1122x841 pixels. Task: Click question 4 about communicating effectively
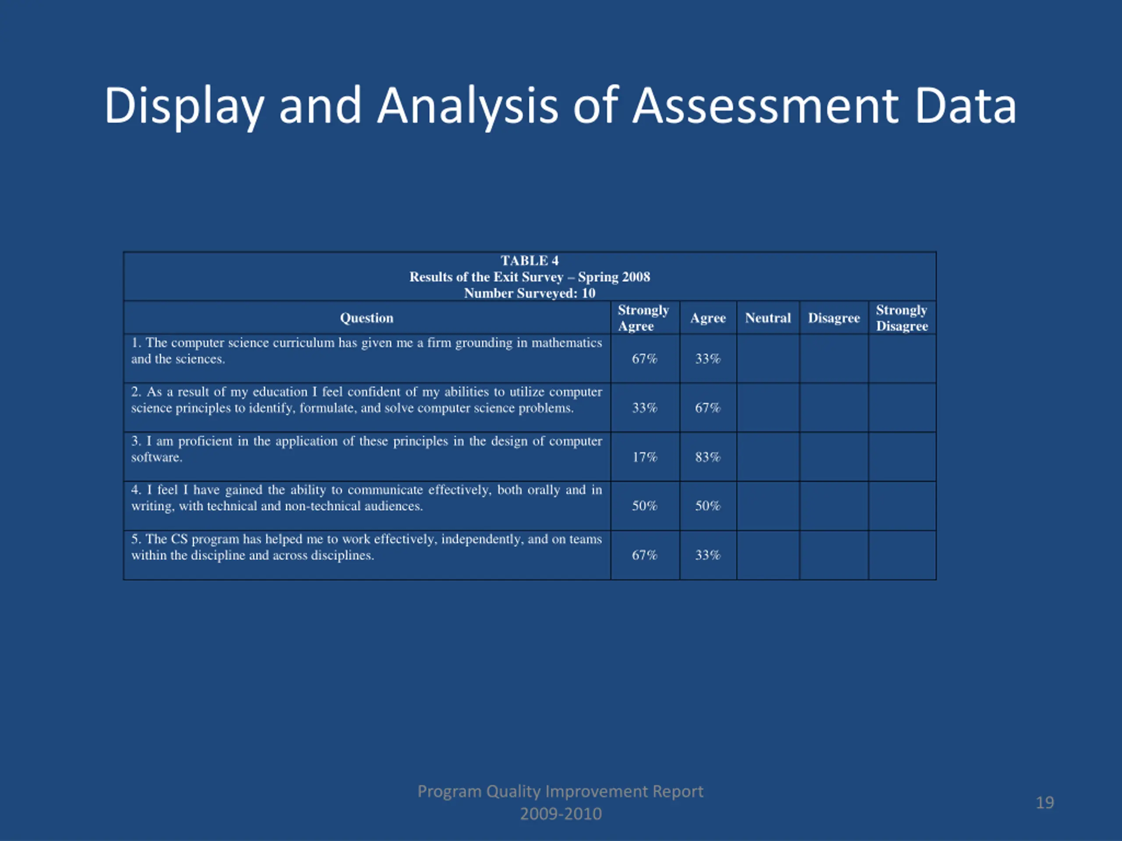point(366,498)
